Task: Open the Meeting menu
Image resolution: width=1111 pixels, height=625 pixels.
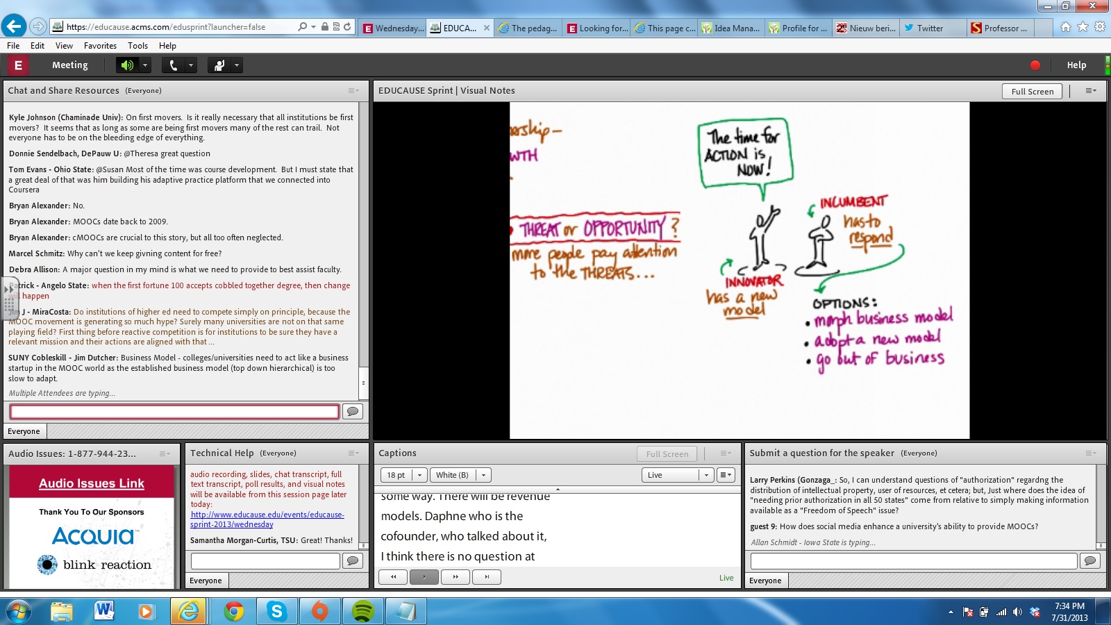Action: click(x=69, y=65)
